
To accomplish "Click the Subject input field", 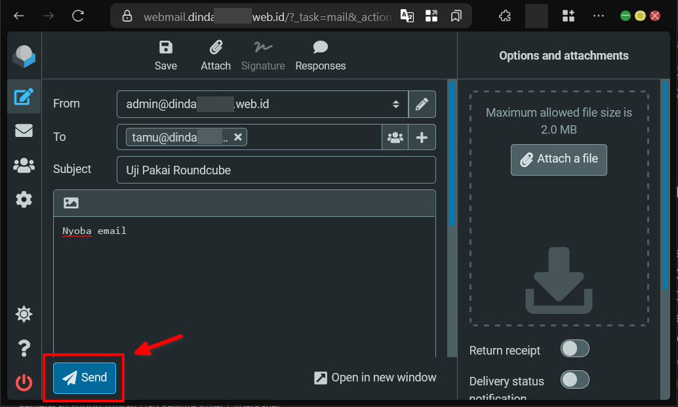I will click(x=275, y=170).
